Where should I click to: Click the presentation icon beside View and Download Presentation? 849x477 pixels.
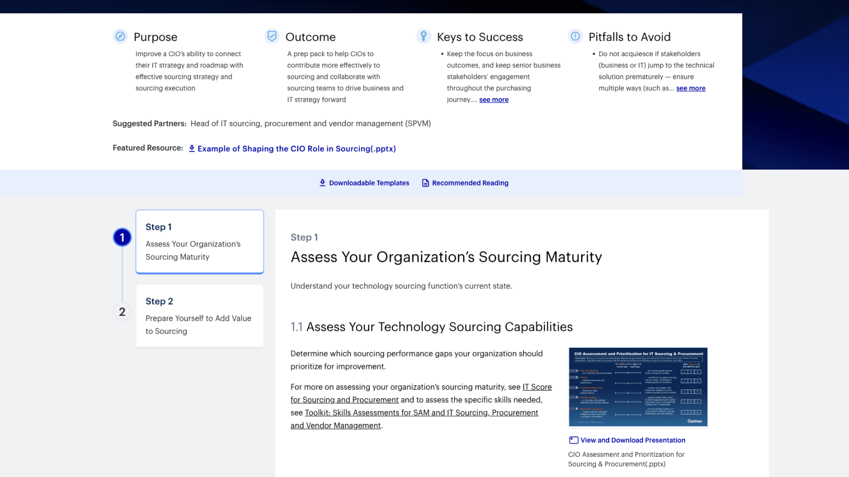coord(573,440)
